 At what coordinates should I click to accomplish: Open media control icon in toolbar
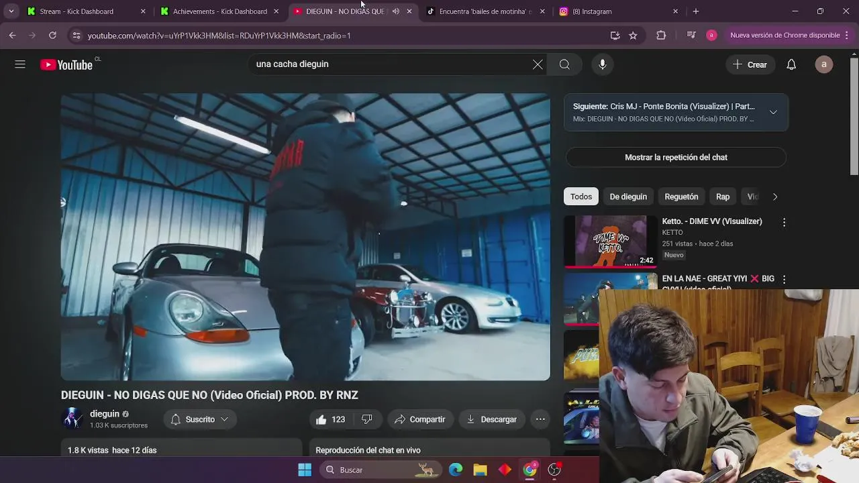point(691,35)
